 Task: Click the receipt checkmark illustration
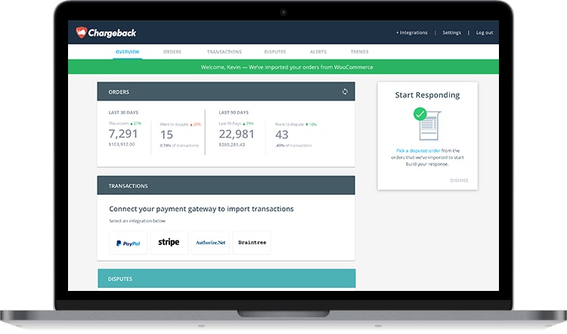[427, 124]
